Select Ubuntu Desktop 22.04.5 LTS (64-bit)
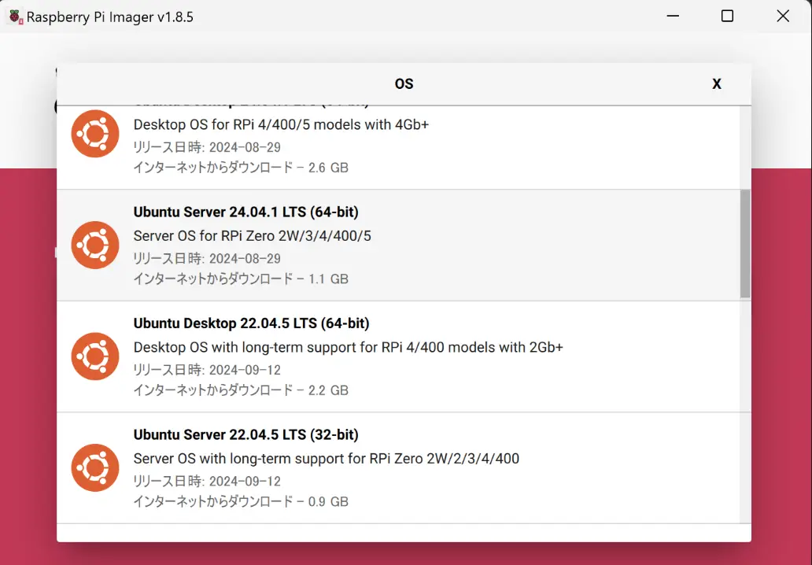 tap(399, 356)
